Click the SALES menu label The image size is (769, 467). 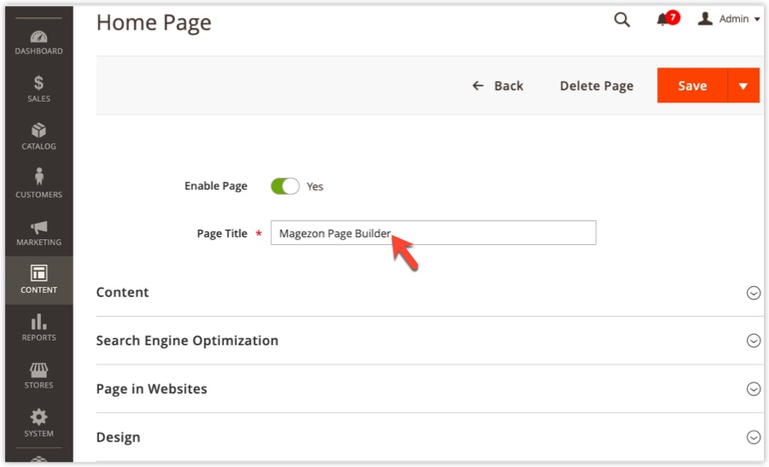point(38,98)
